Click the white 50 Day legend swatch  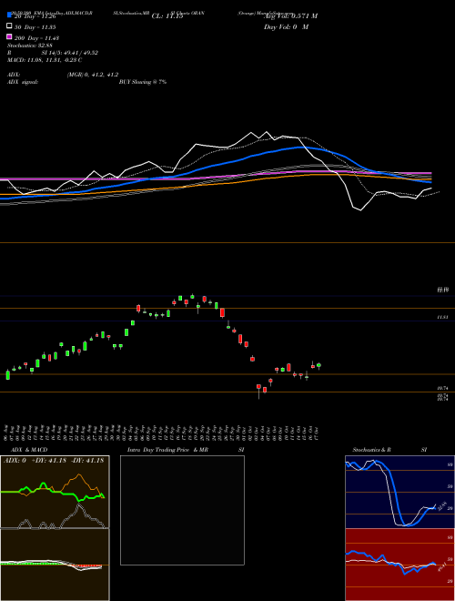pos(9,26)
